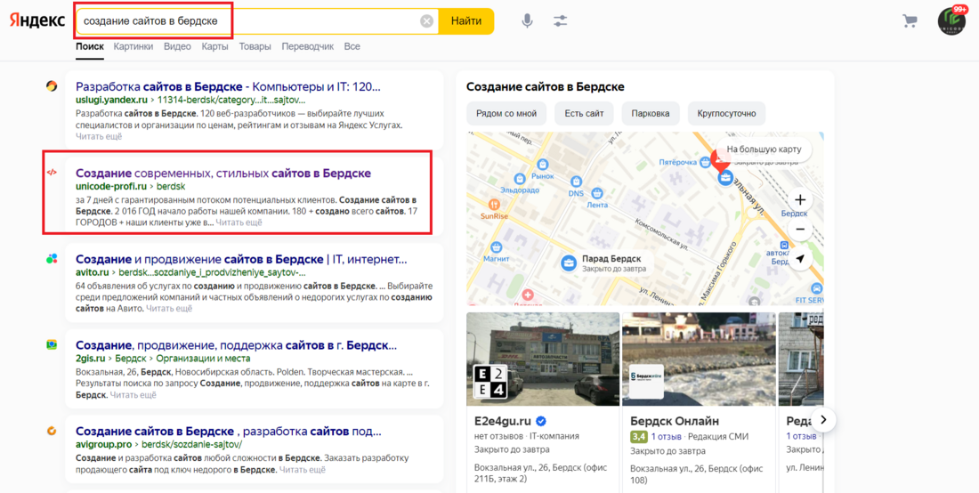This screenshot has height=493, width=979.
Task: Open avigroup.pro Создание сайтов в Бердске result
Action: click(229, 432)
